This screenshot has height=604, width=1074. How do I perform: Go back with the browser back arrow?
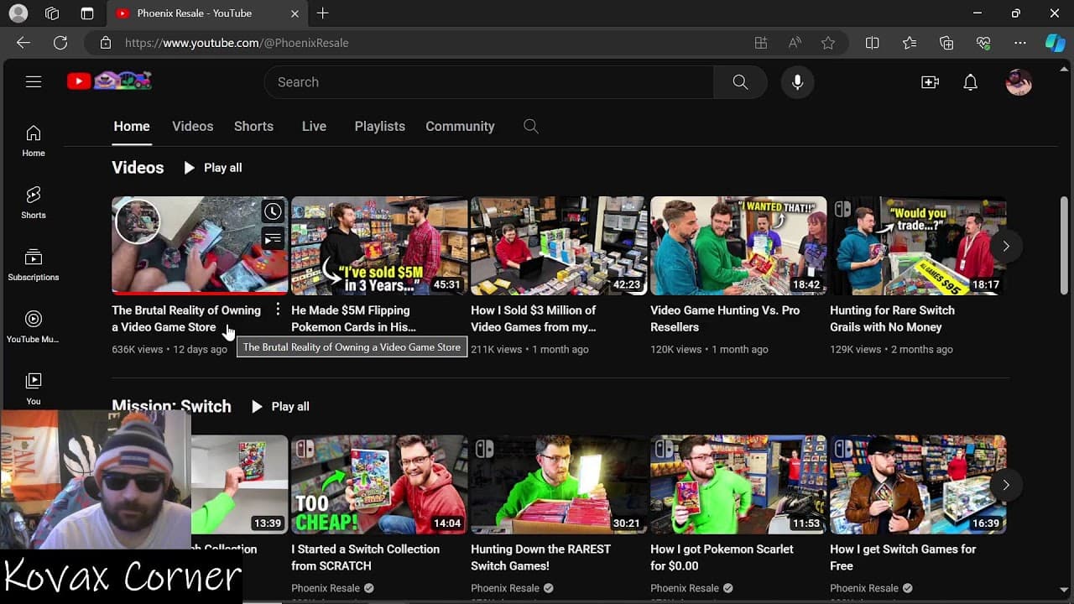coord(23,43)
